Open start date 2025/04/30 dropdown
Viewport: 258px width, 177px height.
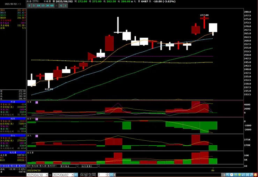(x=47, y=175)
